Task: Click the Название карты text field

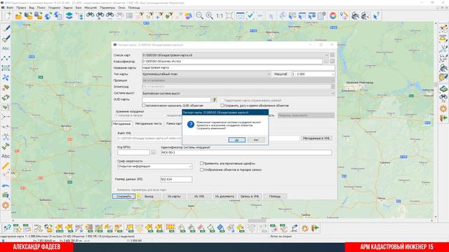Action: 239,68
